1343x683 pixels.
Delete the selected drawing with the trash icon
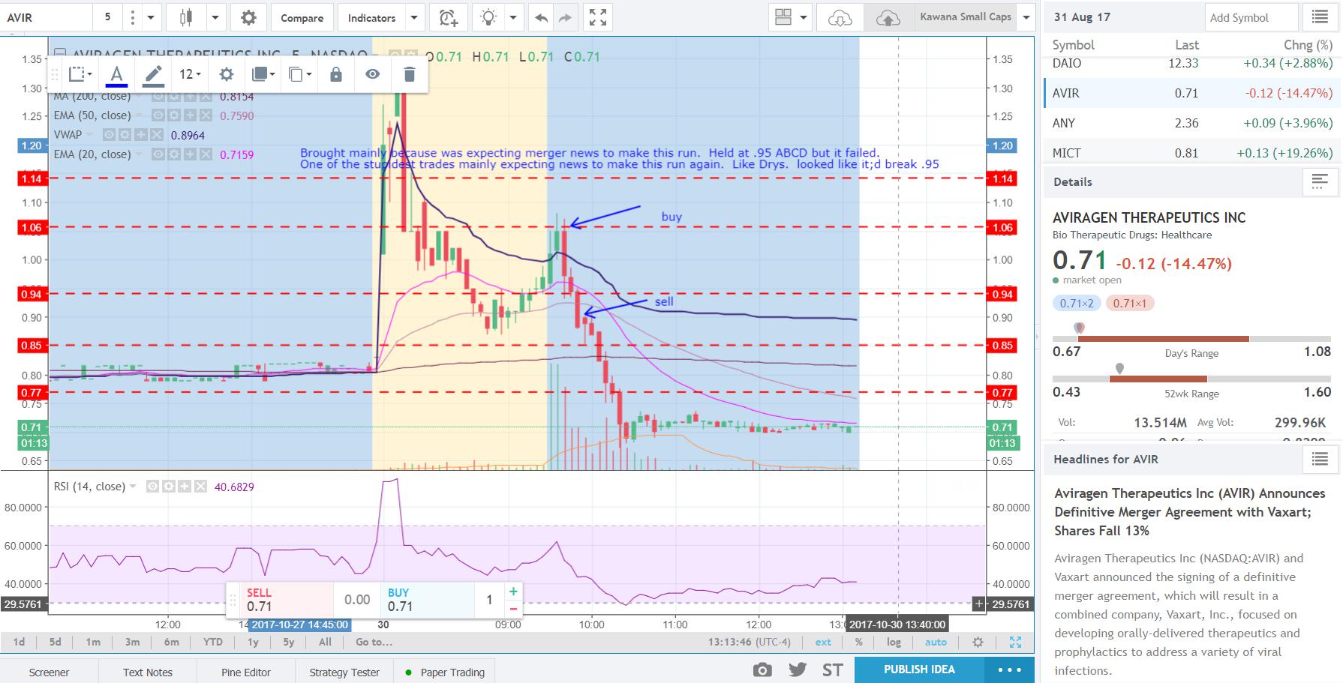409,74
